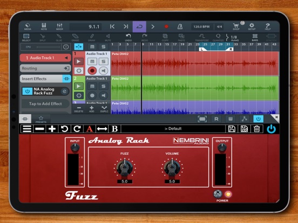Choose the Draw tool
The height and width of the screenshot is (223, 298).
pyautogui.click(x=92, y=38)
